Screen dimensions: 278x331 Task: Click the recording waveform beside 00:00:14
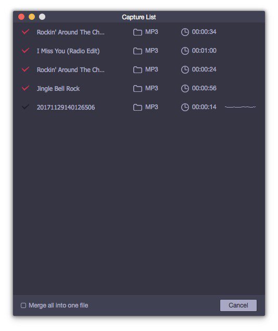[241, 107]
